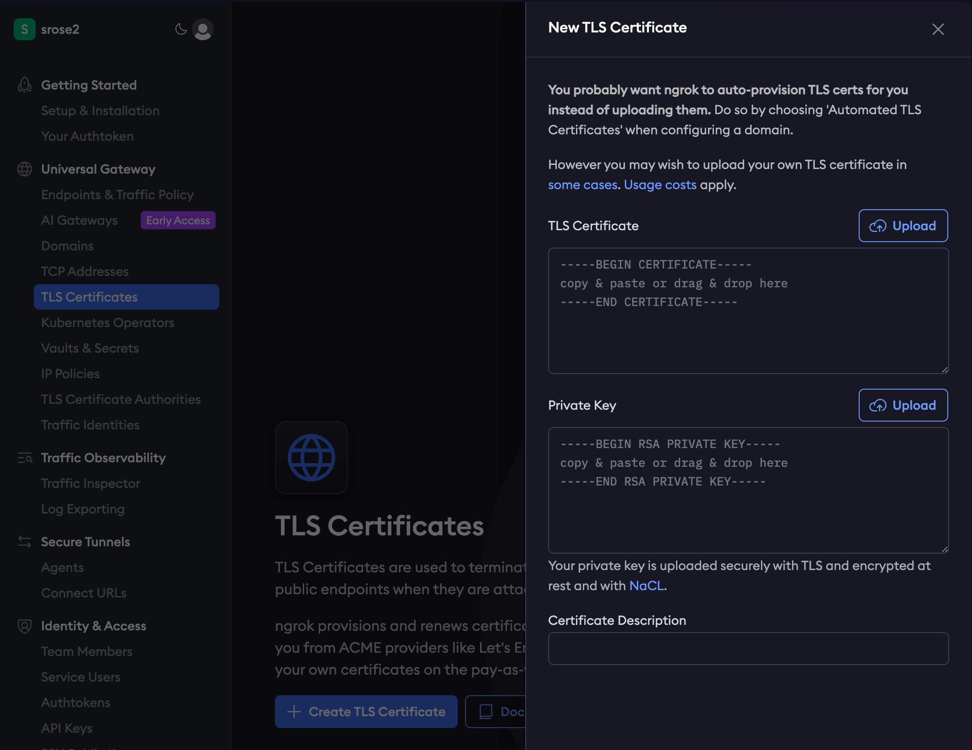Click the Traffic Observability sidebar icon
972x750 pixels.
[x=24, y=458]
